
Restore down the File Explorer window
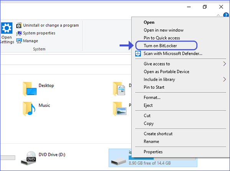click(205, 7)
